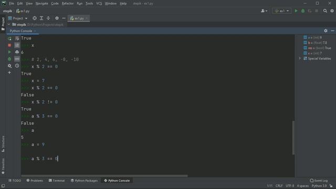Image resolution: width=336 pixels, height=189 pixels.
Task: Open the Code menu
Action: (x=55, y=4)
